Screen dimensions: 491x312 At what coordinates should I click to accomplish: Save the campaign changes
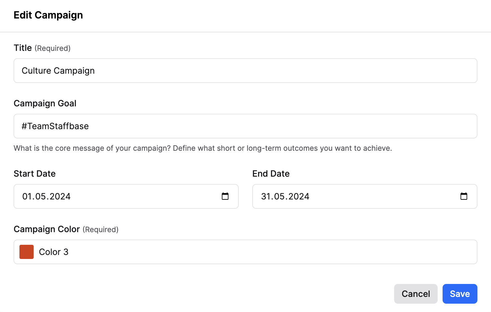coord(460,294)
